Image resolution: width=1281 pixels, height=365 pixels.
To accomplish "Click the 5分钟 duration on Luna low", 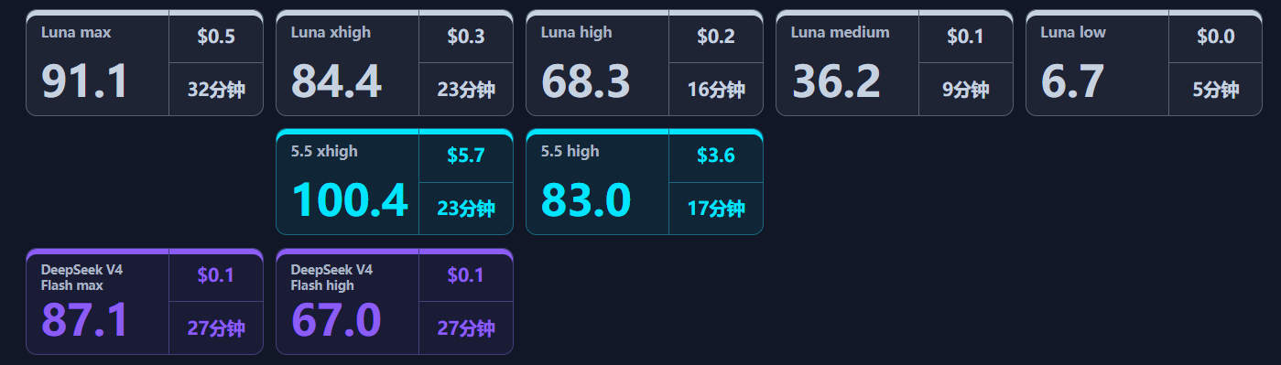I will point(1216,90).
